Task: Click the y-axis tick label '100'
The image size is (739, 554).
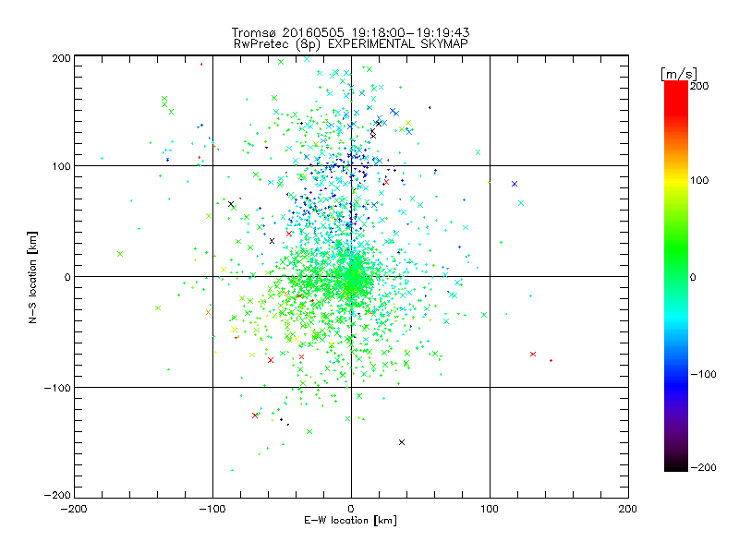Action: point(61,166)
